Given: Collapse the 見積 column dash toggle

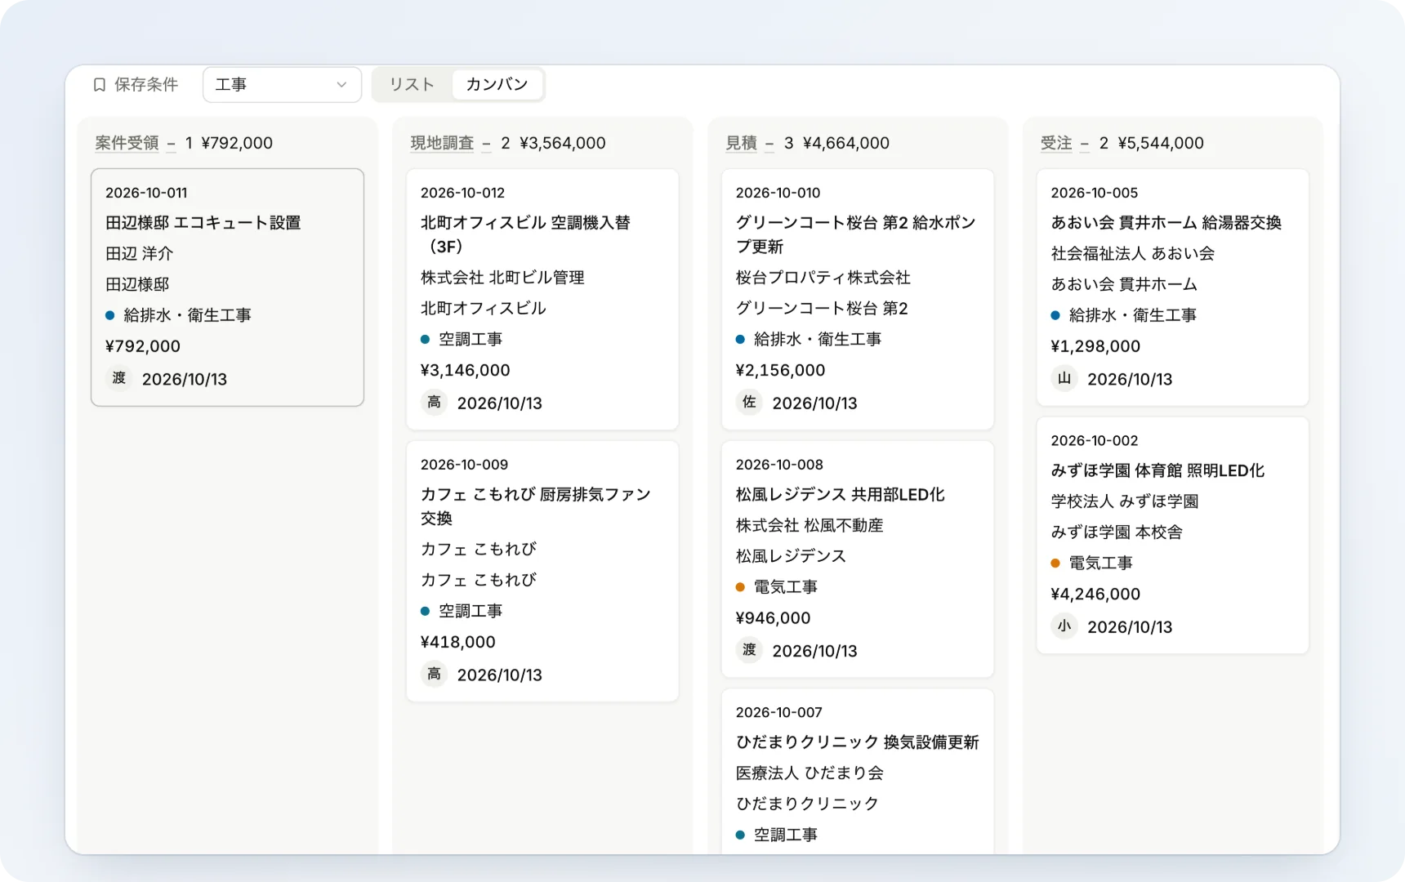Looking at the screenshot, I should coord(769,144).
